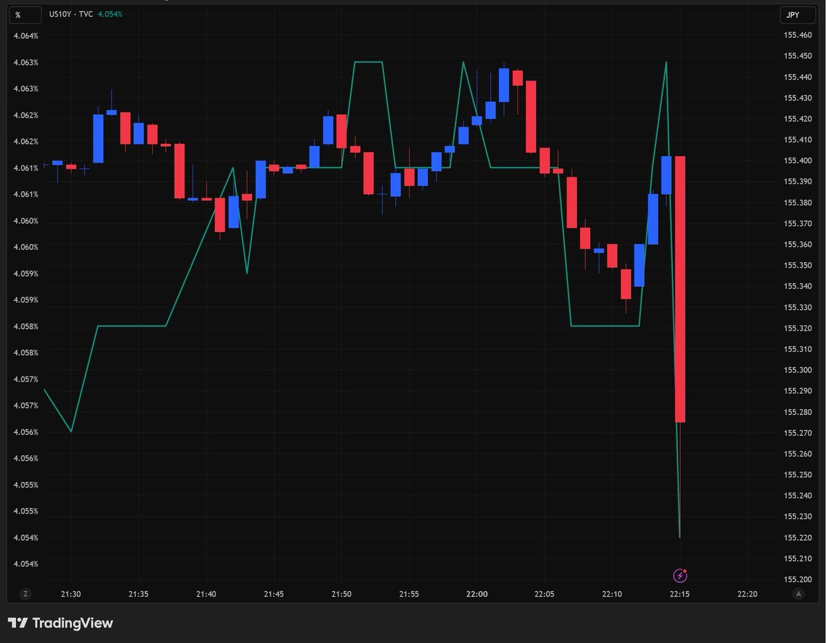Click the 22:10 time axis label
The image size is (826, 643).
[612, 594]
